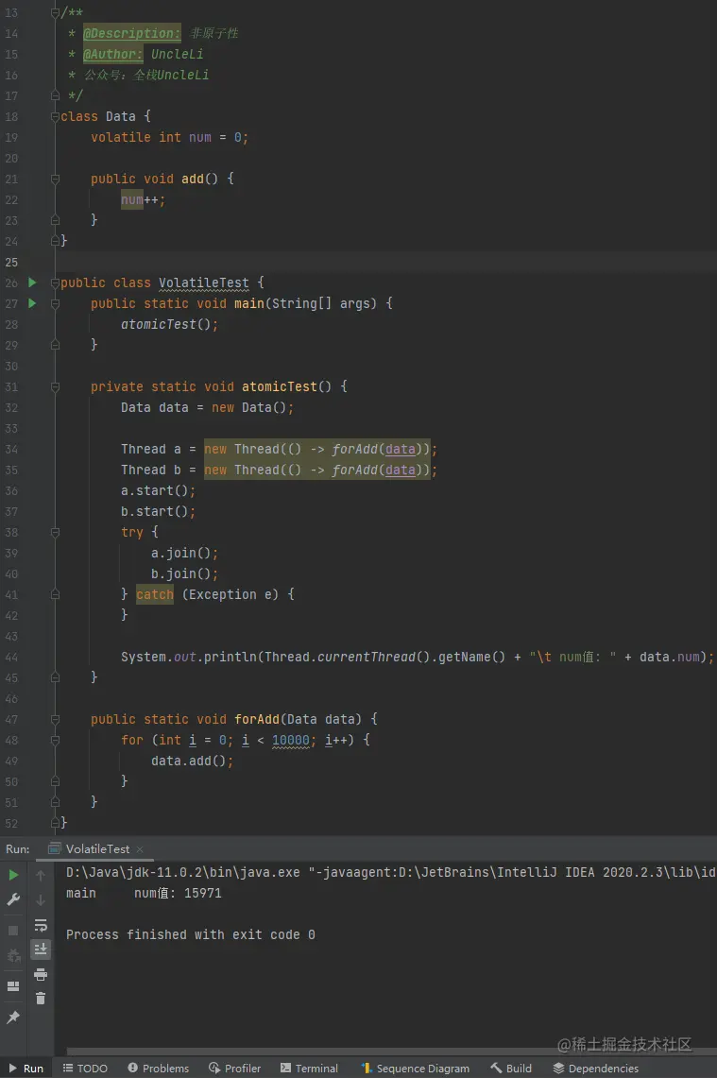This screenshot has height=1078, width=717.
Task: Fold atomicTest() method at line 31
Action: tap(55, 386)
